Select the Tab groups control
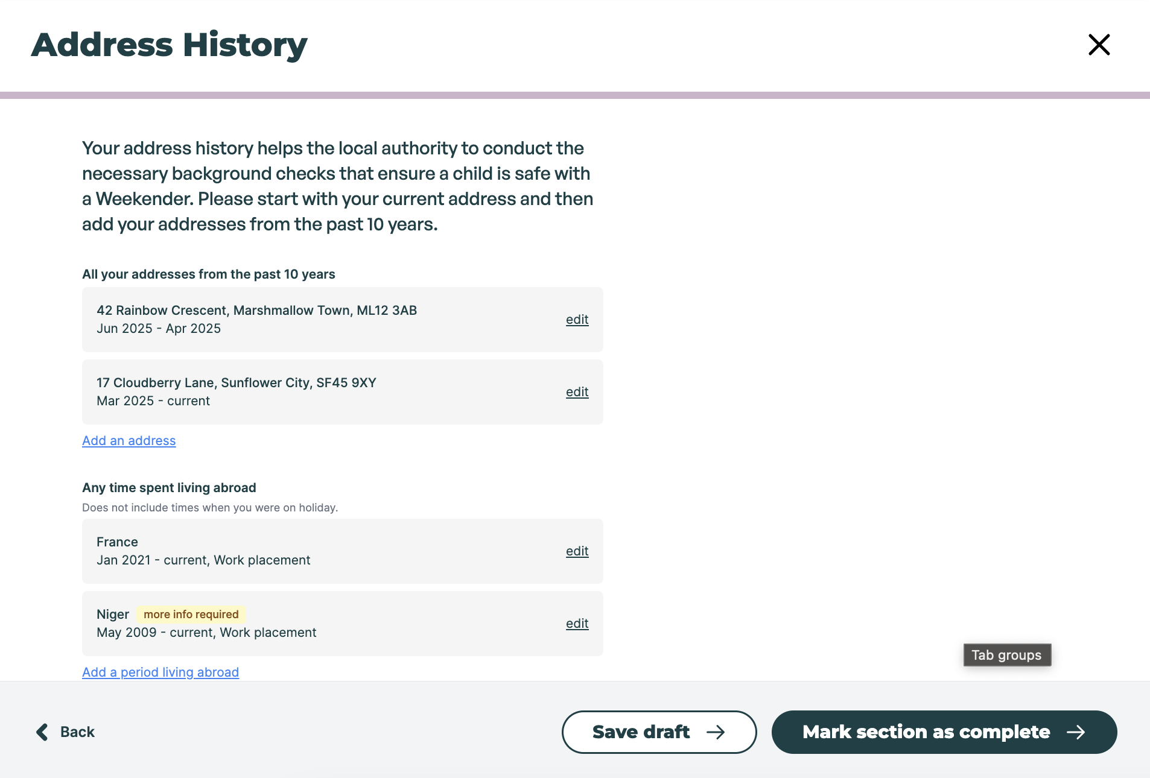 pos(1006,655)
